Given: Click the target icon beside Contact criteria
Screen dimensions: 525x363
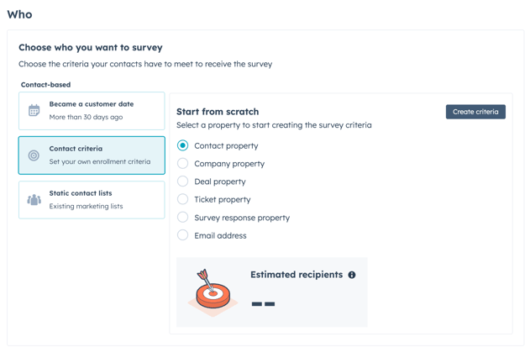Looking at the screenshot, I should [34, 155].
